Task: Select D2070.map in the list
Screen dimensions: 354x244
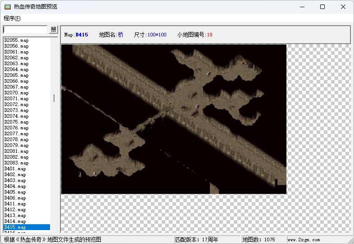Action: [x=27, y=93]
